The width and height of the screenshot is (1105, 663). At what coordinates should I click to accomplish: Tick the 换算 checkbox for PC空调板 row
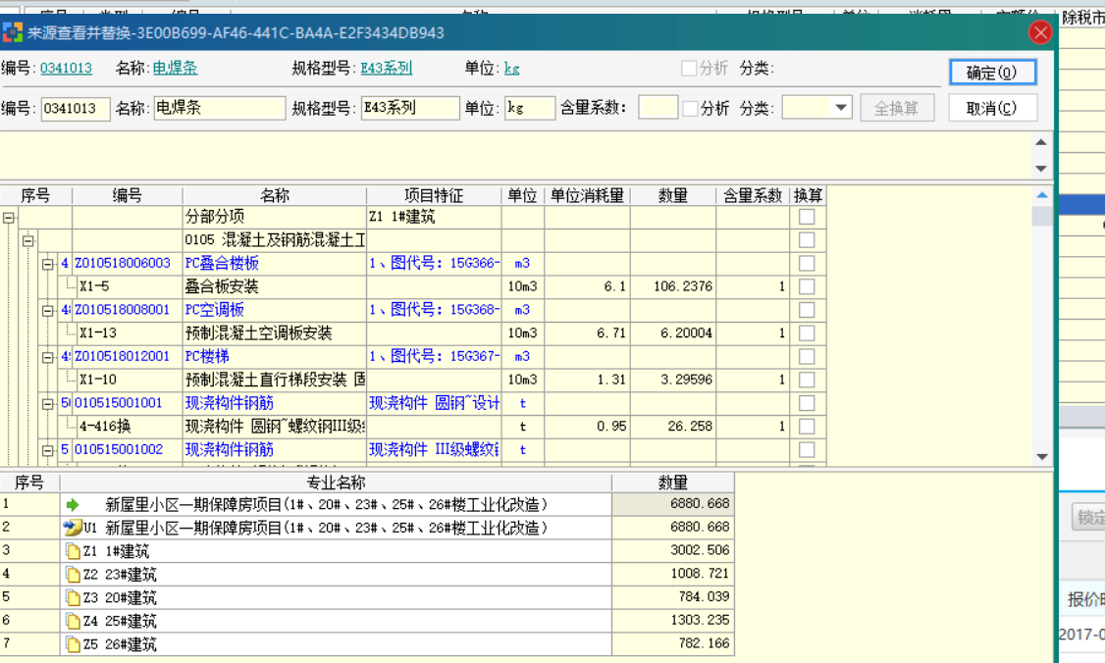click(x=807, y=310)
